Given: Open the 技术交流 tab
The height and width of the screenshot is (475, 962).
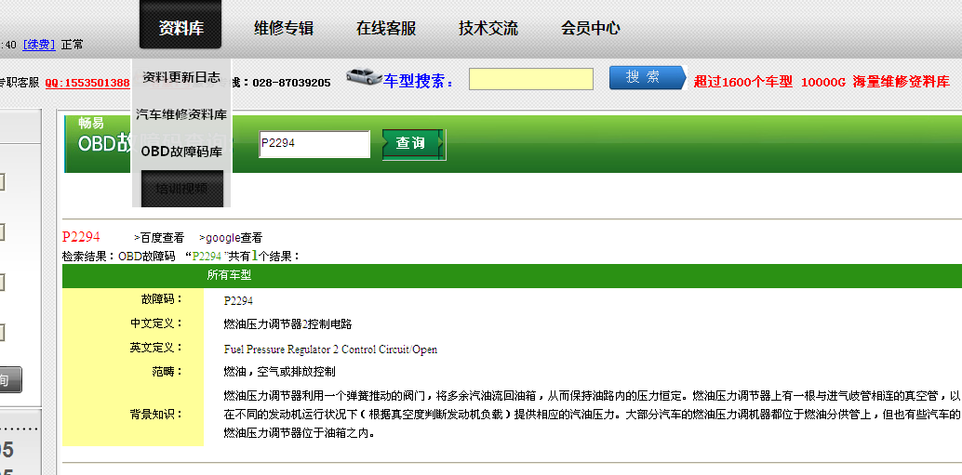Looking at the screenshot, I should 488,28.
